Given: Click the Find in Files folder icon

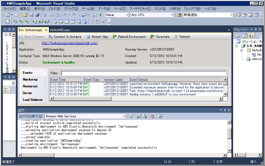Looking at the screenshot, I should pyautogui.click(x=179, y=15).
